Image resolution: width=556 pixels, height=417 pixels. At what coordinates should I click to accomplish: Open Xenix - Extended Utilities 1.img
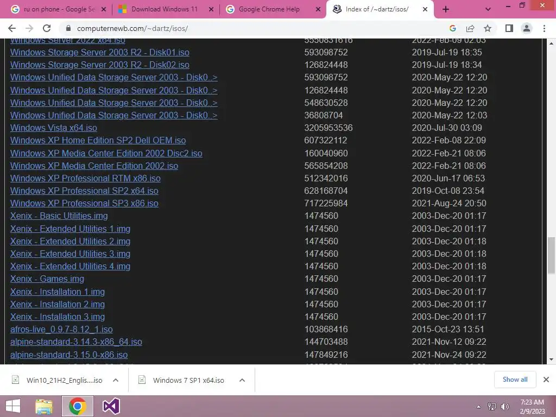70,229
